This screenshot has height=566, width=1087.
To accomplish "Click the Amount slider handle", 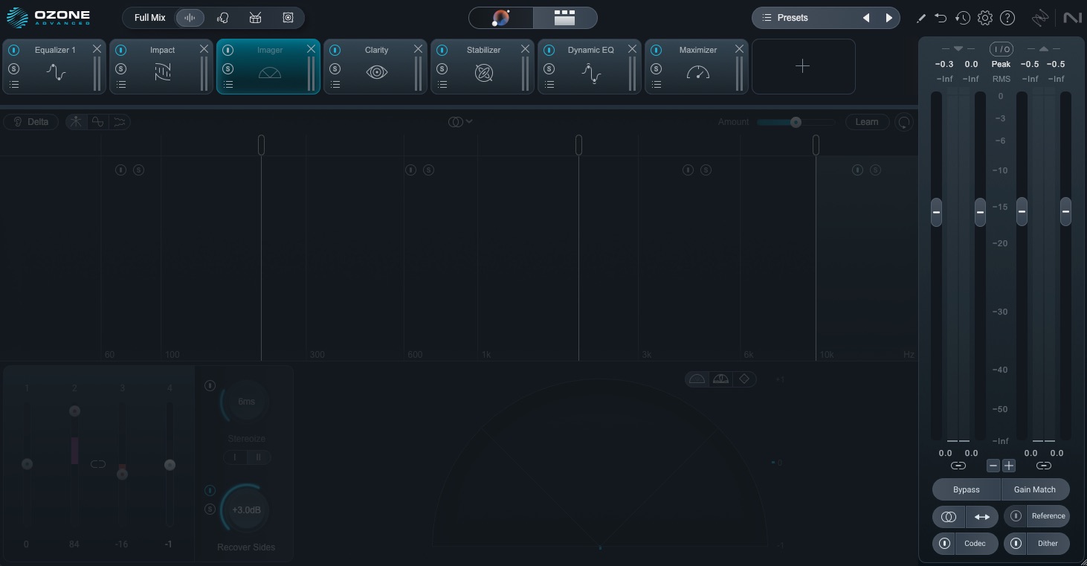I will 796,122.
